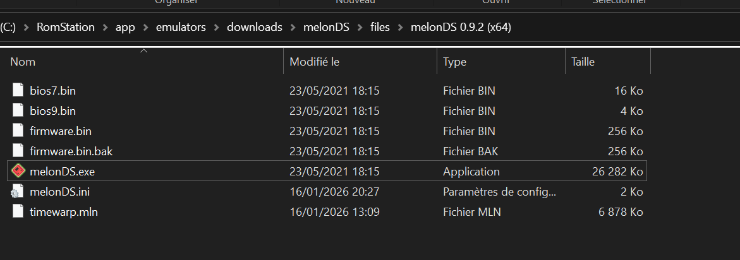The width and height of the screenshot is (740, 260).
Task: Click the firmware.bin file icon
Action: coord(18,131)
